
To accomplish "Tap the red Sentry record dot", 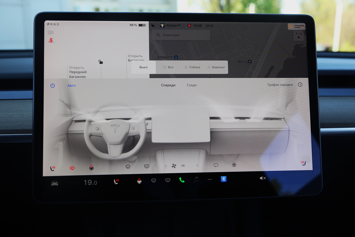I will (189, 26).
